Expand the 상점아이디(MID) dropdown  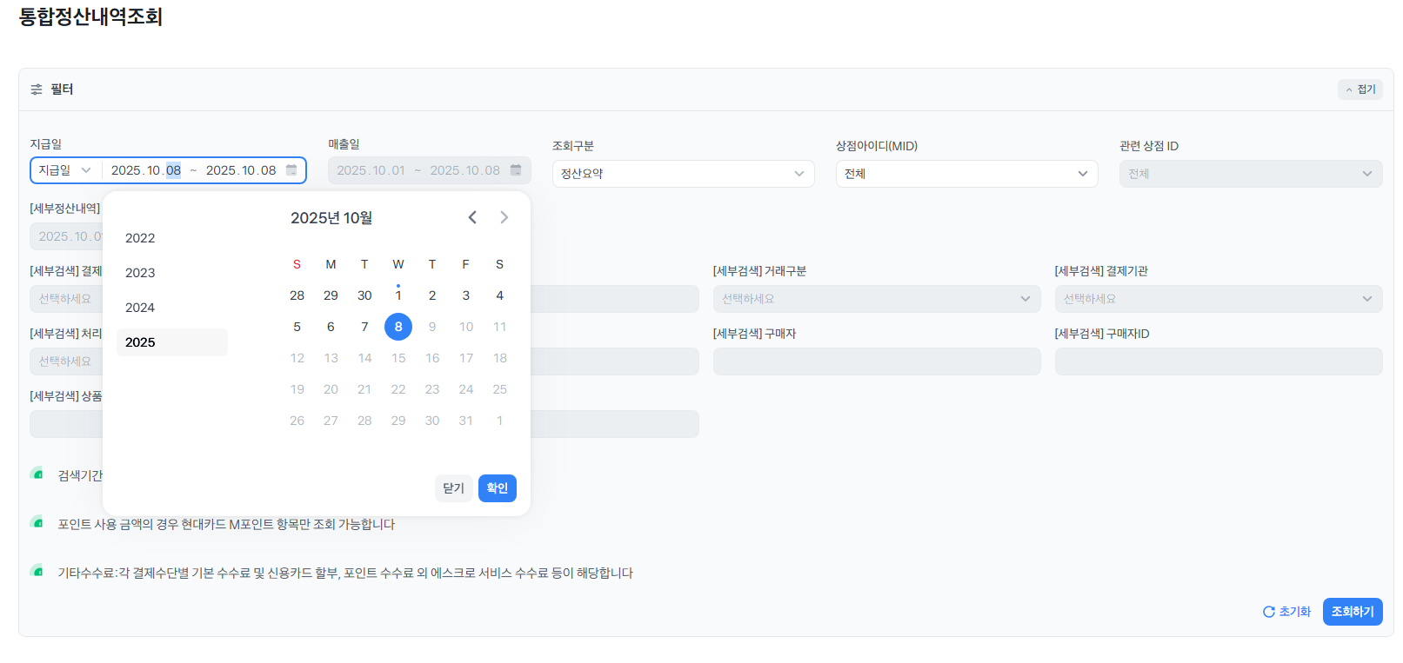click(x=967, y=174)
